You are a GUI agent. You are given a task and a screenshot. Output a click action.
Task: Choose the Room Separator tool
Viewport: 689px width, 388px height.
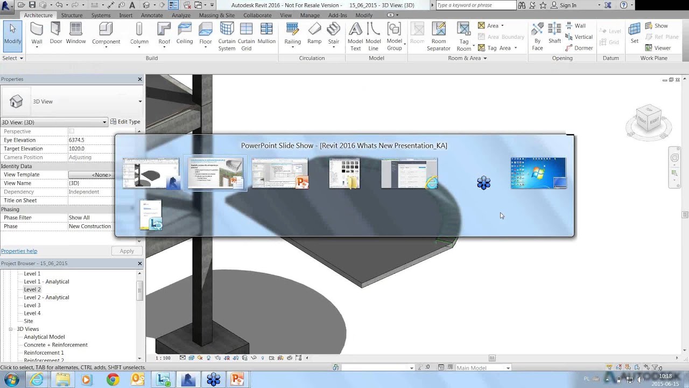click(x=439, y=37)
